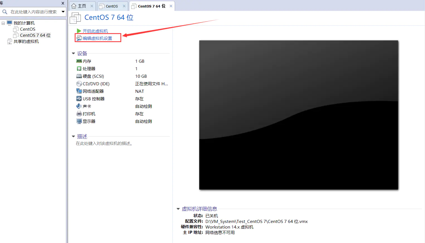Open the 硬盘 (SCSI) device setting
Viewport: 425px width, 243px height.
(93, 76)
